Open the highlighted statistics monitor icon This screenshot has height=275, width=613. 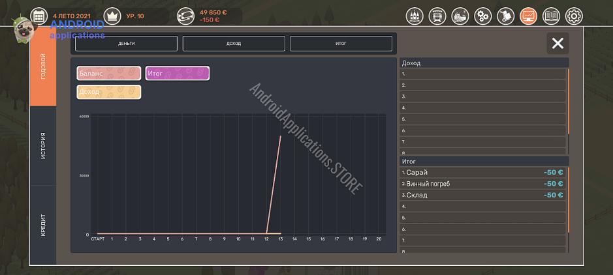(529, 16)
